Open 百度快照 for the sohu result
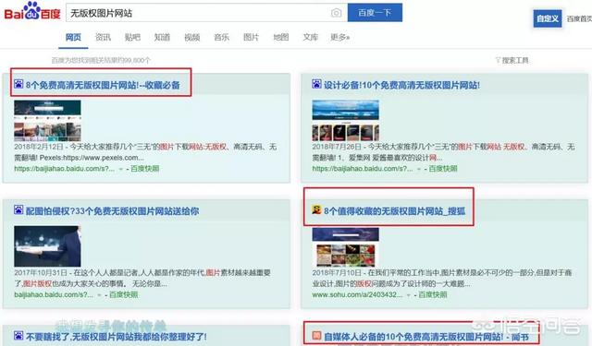The height and width of the screenshot is (346, 592). 433,295
